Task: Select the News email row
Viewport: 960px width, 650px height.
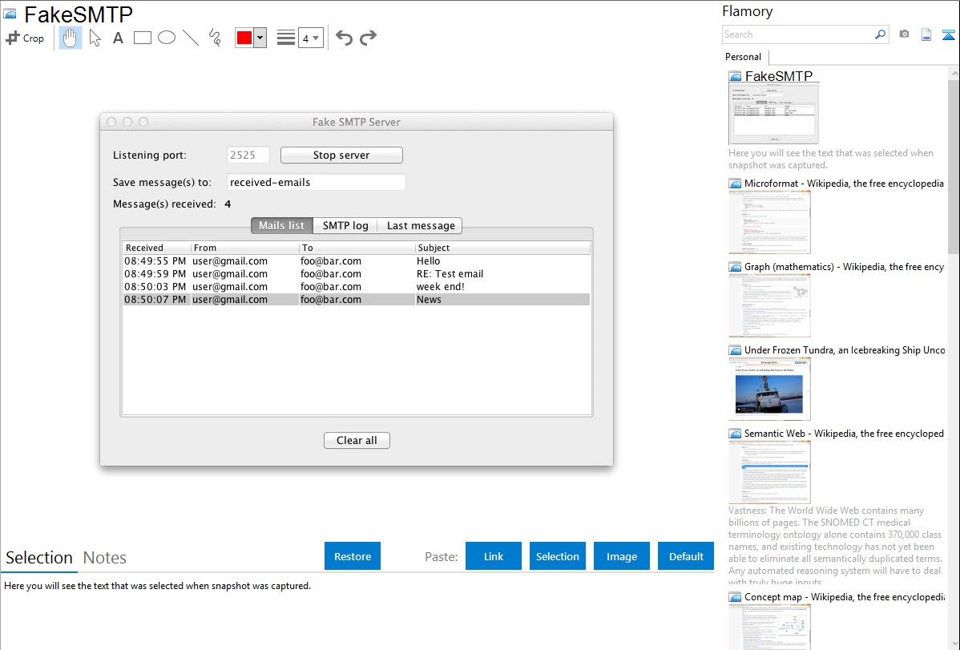Action: tap(357, 300)
